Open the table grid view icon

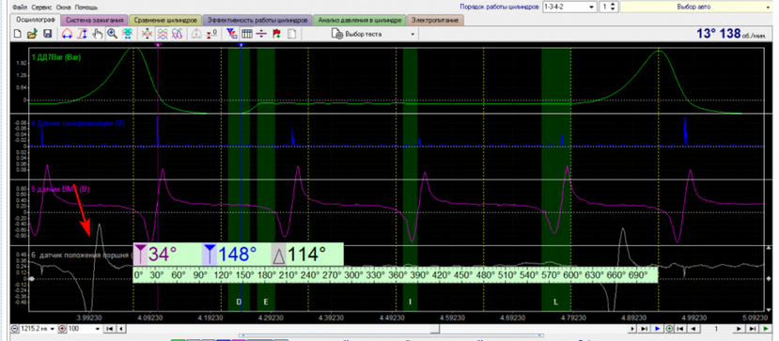(x=247, y=34)
